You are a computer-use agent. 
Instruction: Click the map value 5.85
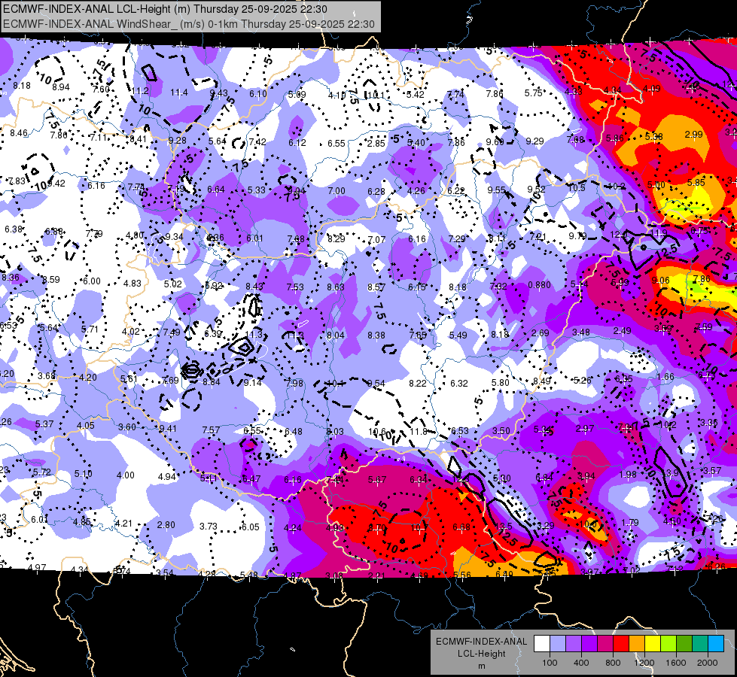point(696,183)
